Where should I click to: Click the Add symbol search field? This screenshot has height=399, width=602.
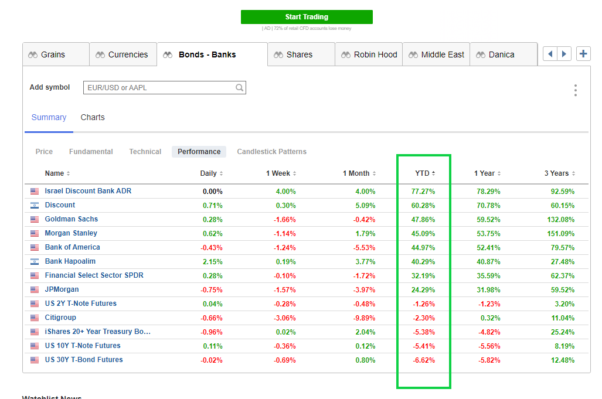[164, 87]
